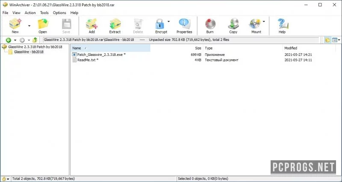Sort by the Size column header
The image size is (342, 182).
pyautogui.click(x=177, y=48)
